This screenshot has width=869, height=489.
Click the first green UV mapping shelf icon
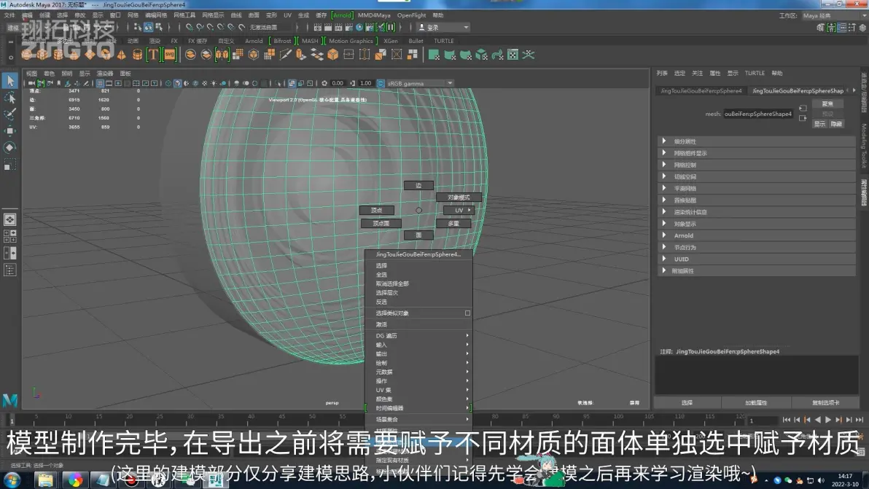click(x=434, y=54)
